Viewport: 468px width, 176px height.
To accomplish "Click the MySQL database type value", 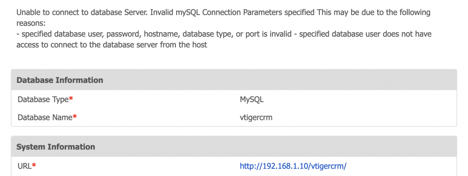I will coord(252,99).
